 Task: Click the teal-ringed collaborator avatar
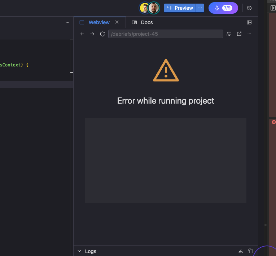pyautogui.click(x=154, y=8)
